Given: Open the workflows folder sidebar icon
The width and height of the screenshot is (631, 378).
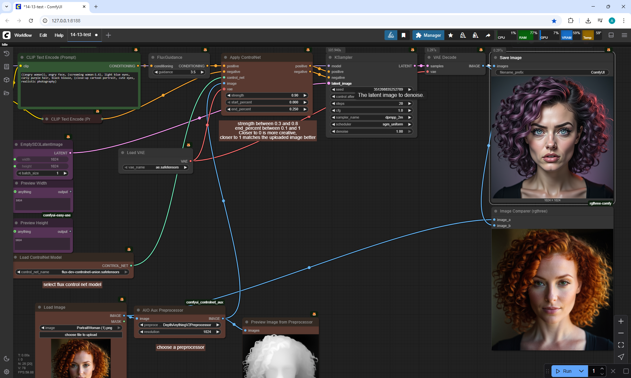Looking at the screenshot, I should [x=6, y=93].
